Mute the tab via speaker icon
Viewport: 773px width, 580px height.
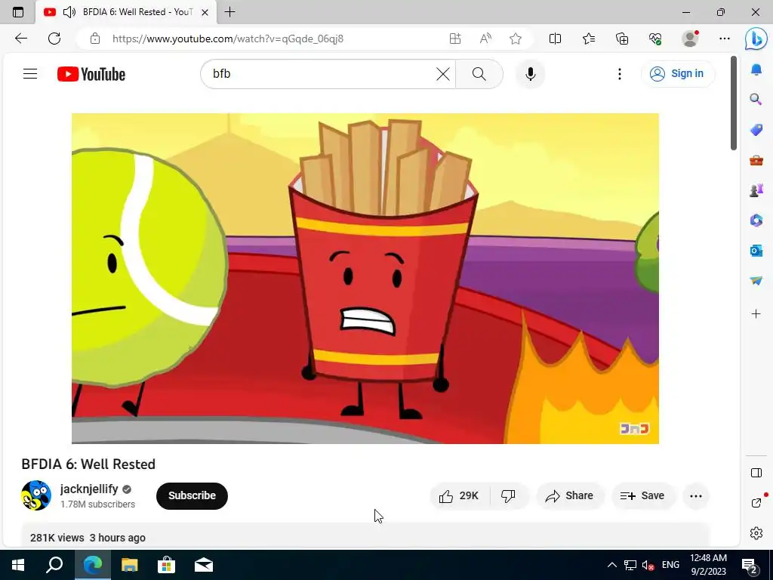(x=69, y=12)
